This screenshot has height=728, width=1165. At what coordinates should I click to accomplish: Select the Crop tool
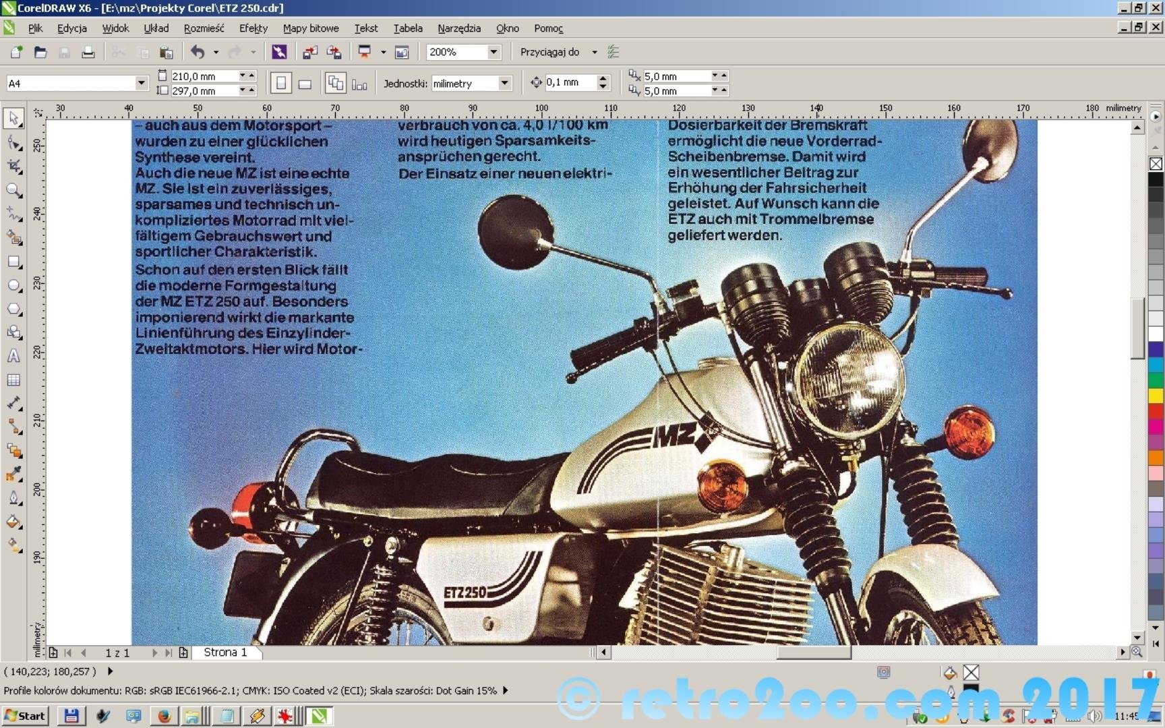click(13, 166)
